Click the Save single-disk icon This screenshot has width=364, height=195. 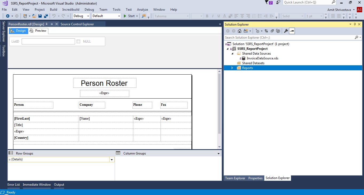(40, 16)
